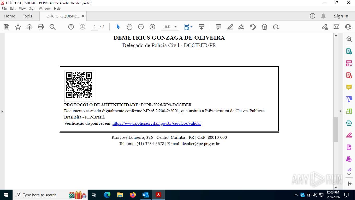Rotate the view with rotate icon

pyautogui.click(x=276, y=27)
